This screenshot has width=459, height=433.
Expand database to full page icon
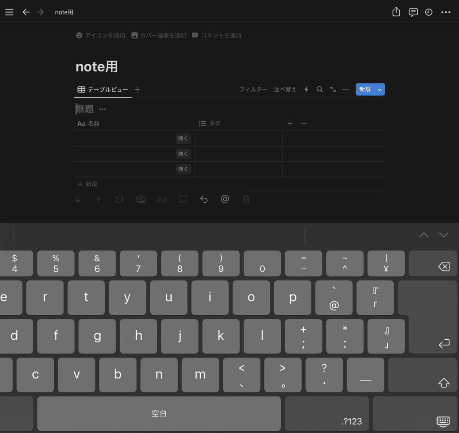click(x=333, y=90)
